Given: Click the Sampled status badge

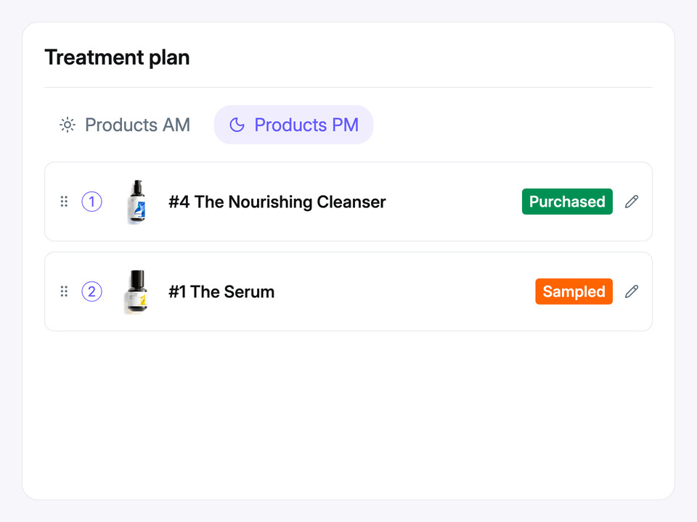Looking at the screenshot, I should click(574, 291).
